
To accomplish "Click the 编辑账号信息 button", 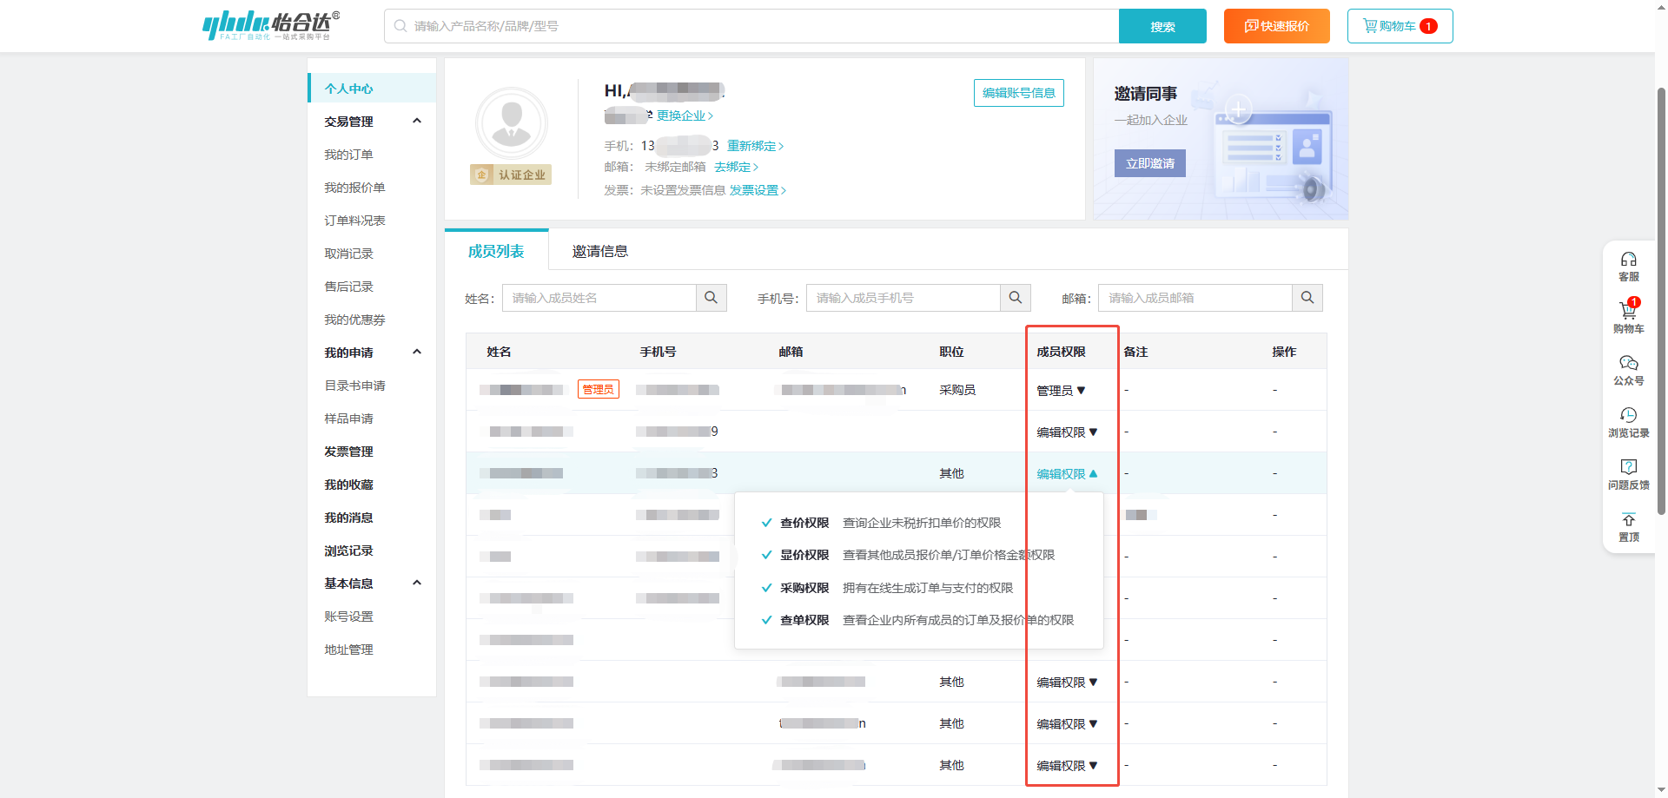I will pos(1018,93).
